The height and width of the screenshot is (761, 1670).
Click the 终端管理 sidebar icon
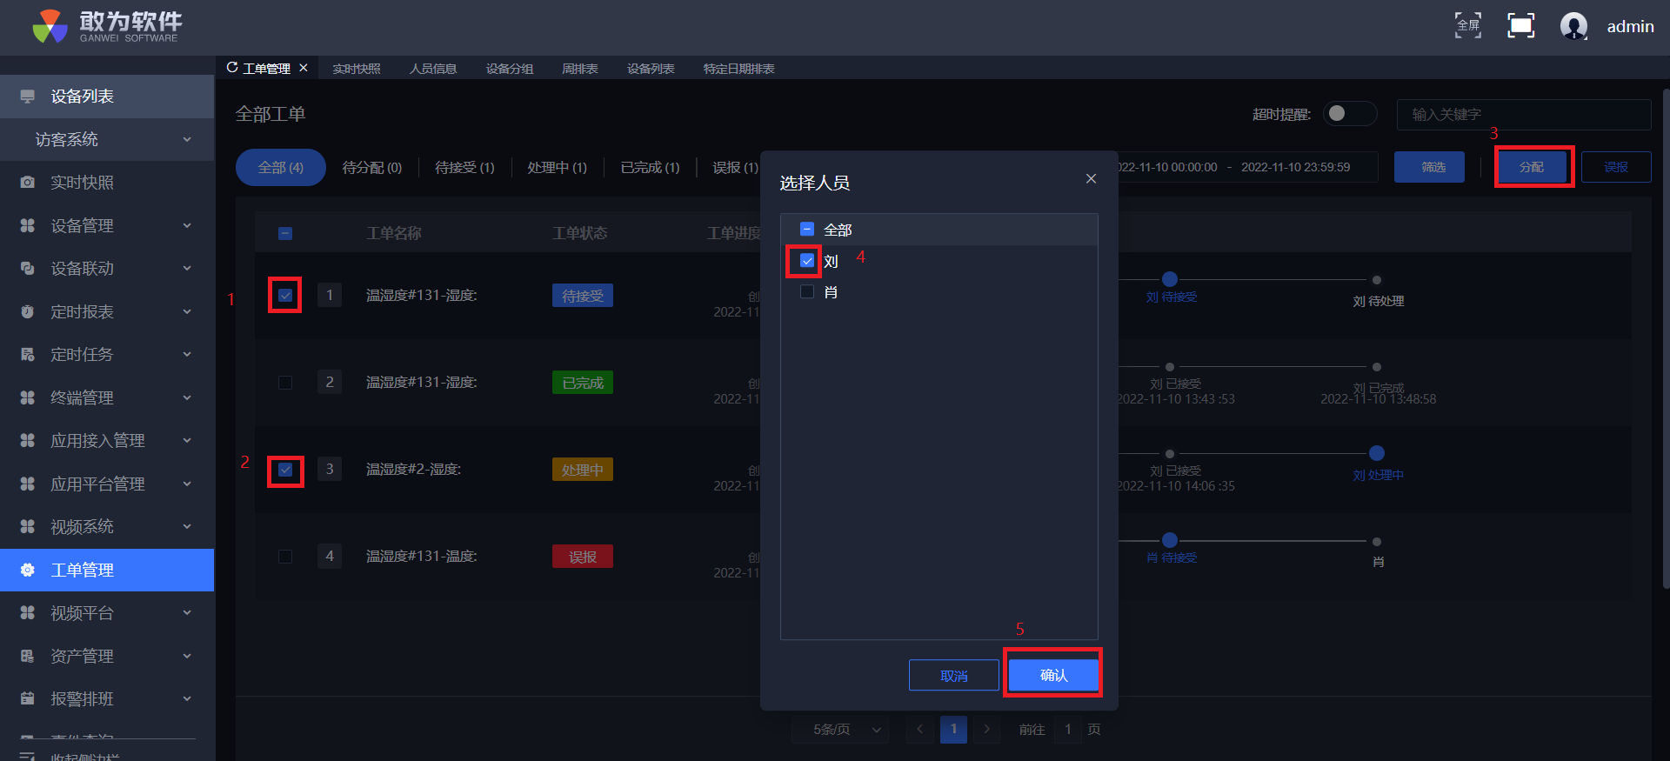[x=28, y=397]
